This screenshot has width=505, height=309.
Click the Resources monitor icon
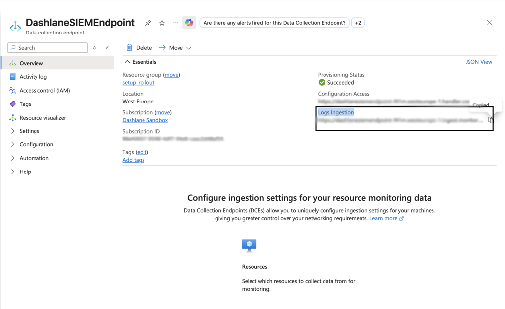(x=249, y=245)
